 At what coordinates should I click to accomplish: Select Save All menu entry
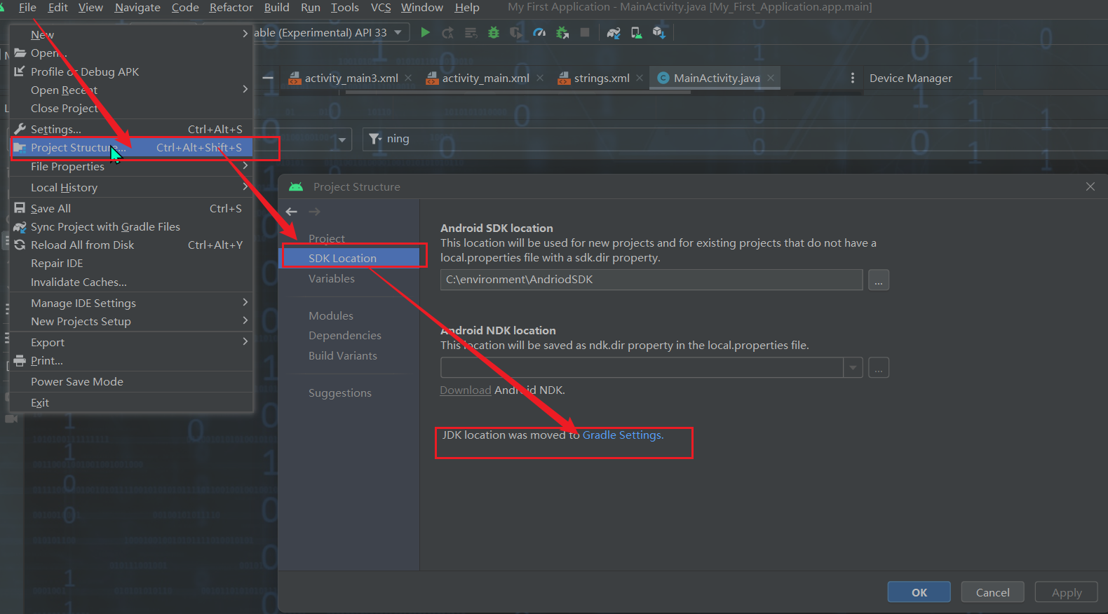[x=130, y=208]
